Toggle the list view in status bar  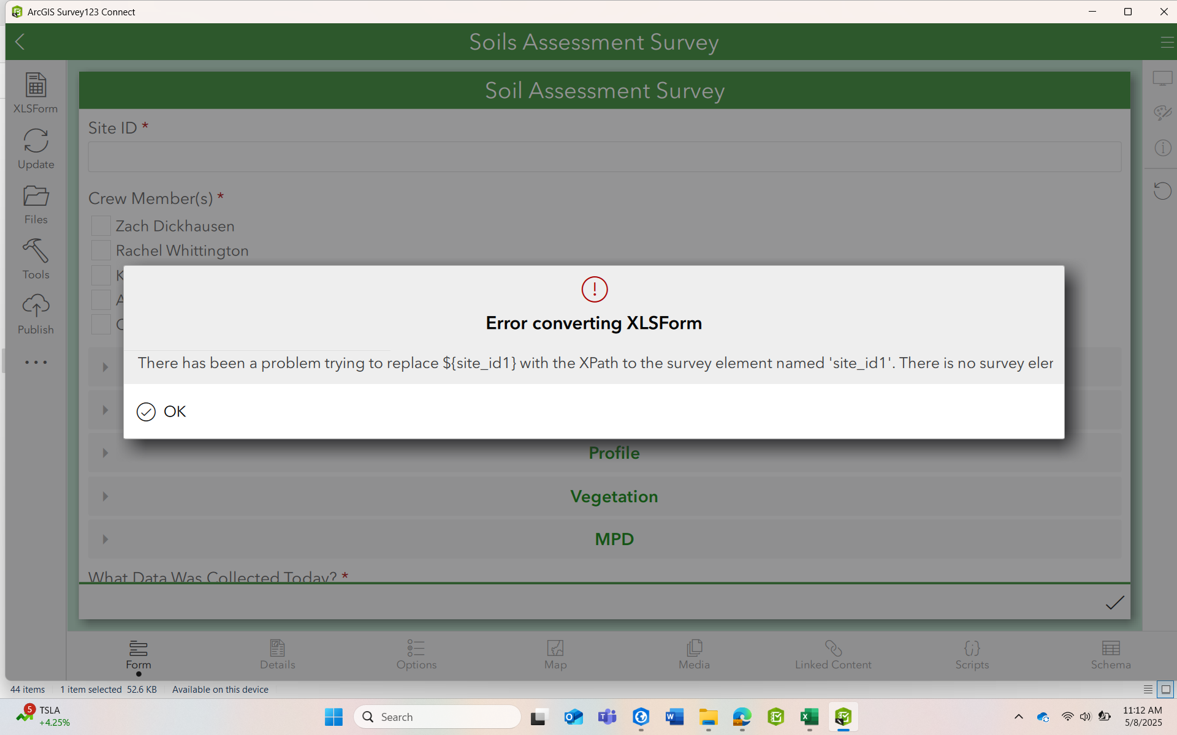[x=1149, y=689]
